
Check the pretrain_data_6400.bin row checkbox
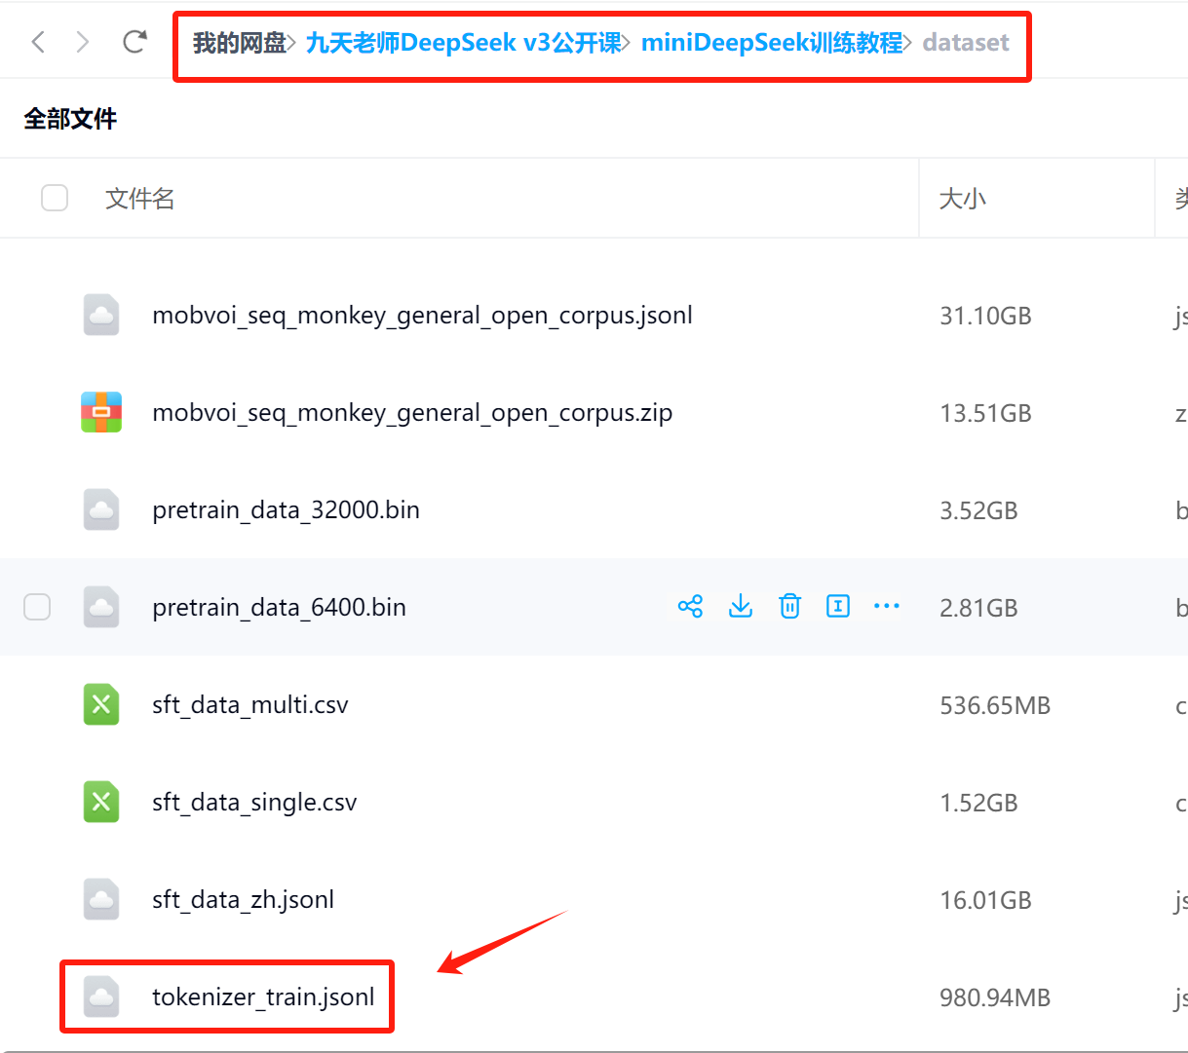click(37, 606)
